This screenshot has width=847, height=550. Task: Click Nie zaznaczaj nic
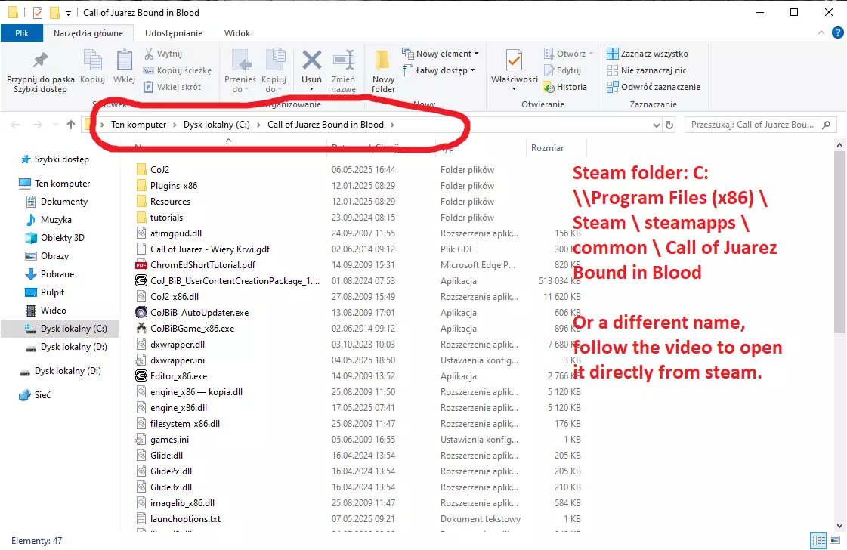point(647,70)
